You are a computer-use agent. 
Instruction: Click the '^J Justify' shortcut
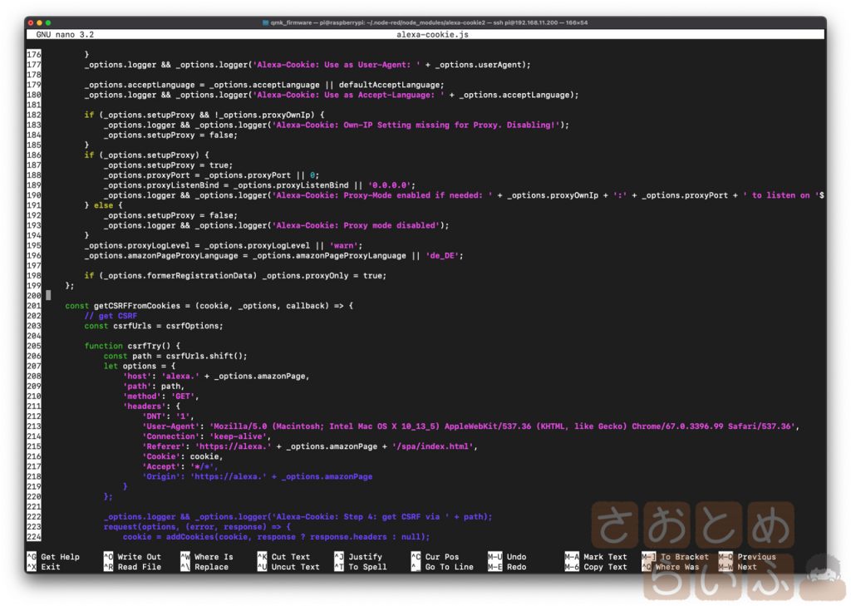click(359, 557)
